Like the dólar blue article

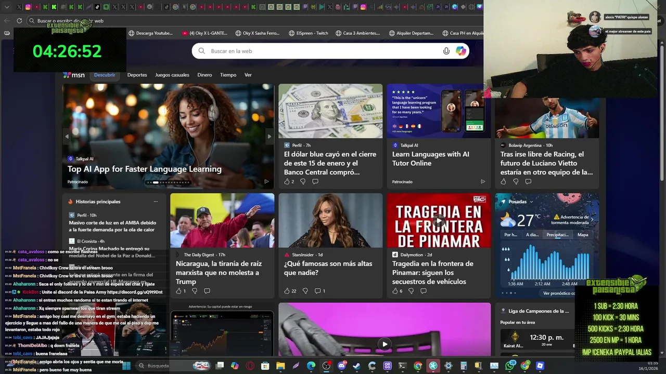[289, 181]
